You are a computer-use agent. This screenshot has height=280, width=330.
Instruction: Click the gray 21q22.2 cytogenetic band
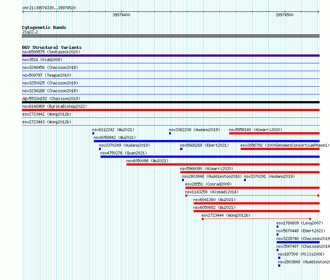171,36
